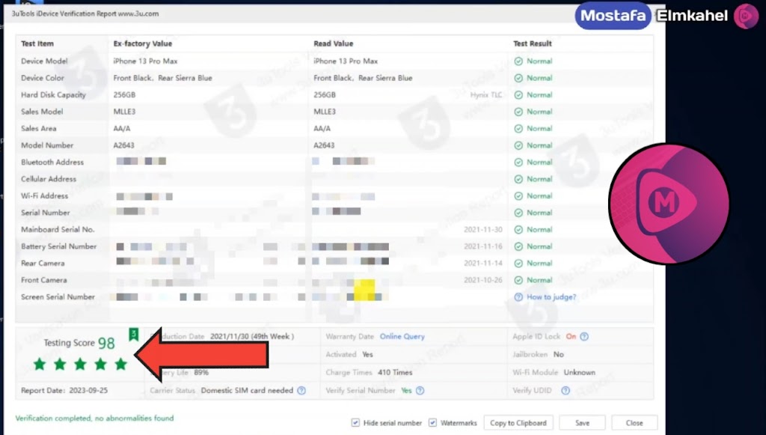Click the Charge Times 410 Times value
The width and height of the screenshot is (766, 435).
point(395,372)
